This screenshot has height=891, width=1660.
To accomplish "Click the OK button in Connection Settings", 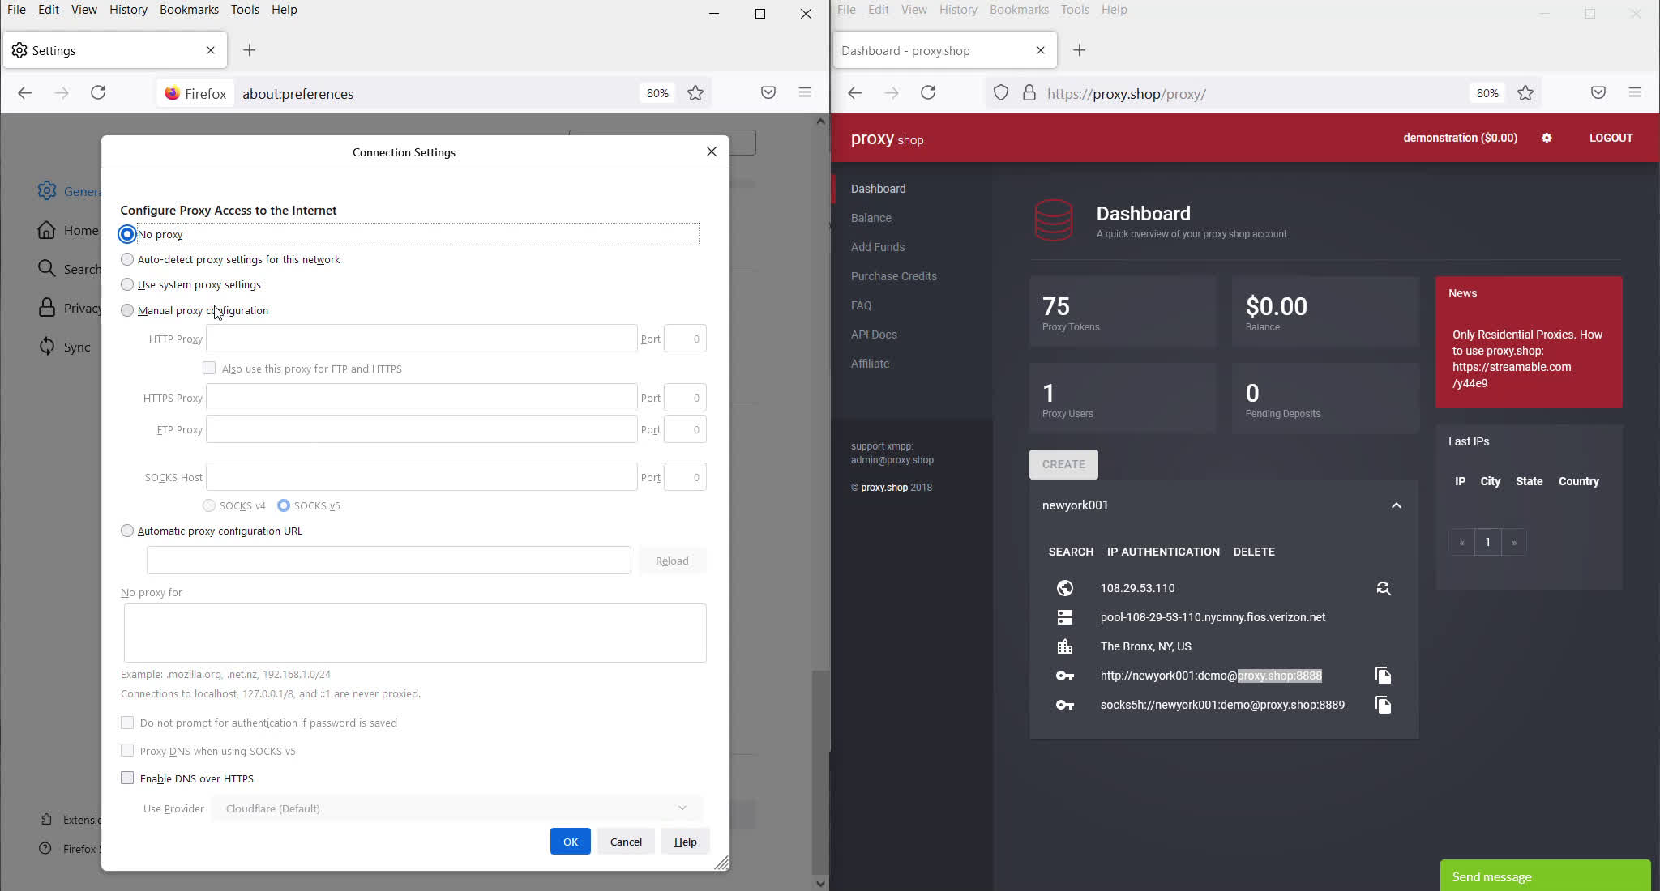I will [x=570, y=842].
